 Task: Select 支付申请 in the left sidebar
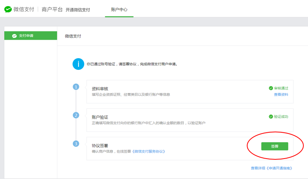pyautogui.click(x=31, y=35)
